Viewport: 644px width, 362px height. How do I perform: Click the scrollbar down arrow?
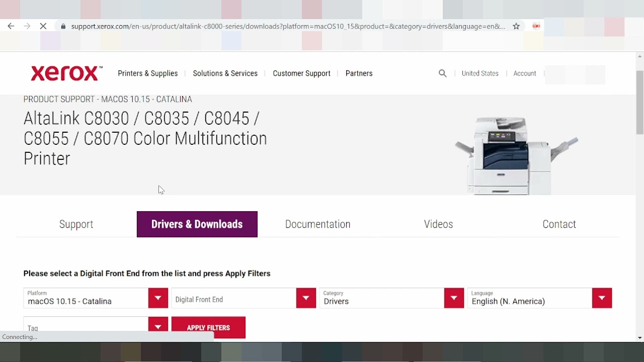(640, 338)
